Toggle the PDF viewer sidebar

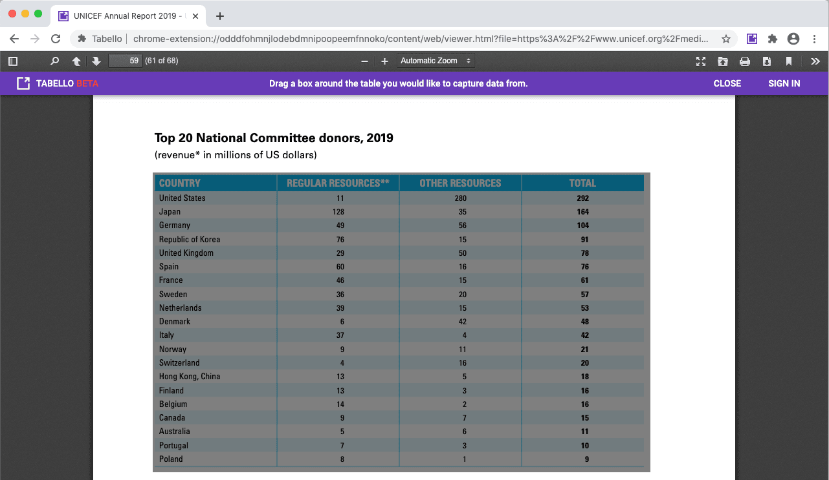pos(12,61)
